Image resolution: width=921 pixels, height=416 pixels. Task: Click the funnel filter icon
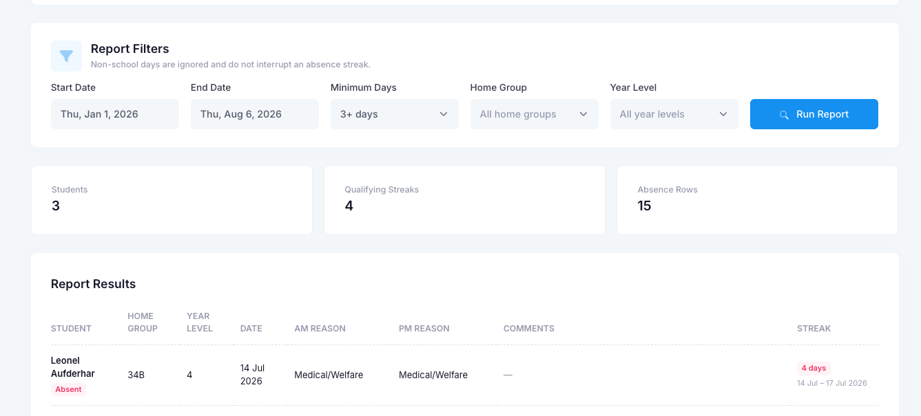tap(66, 56)
